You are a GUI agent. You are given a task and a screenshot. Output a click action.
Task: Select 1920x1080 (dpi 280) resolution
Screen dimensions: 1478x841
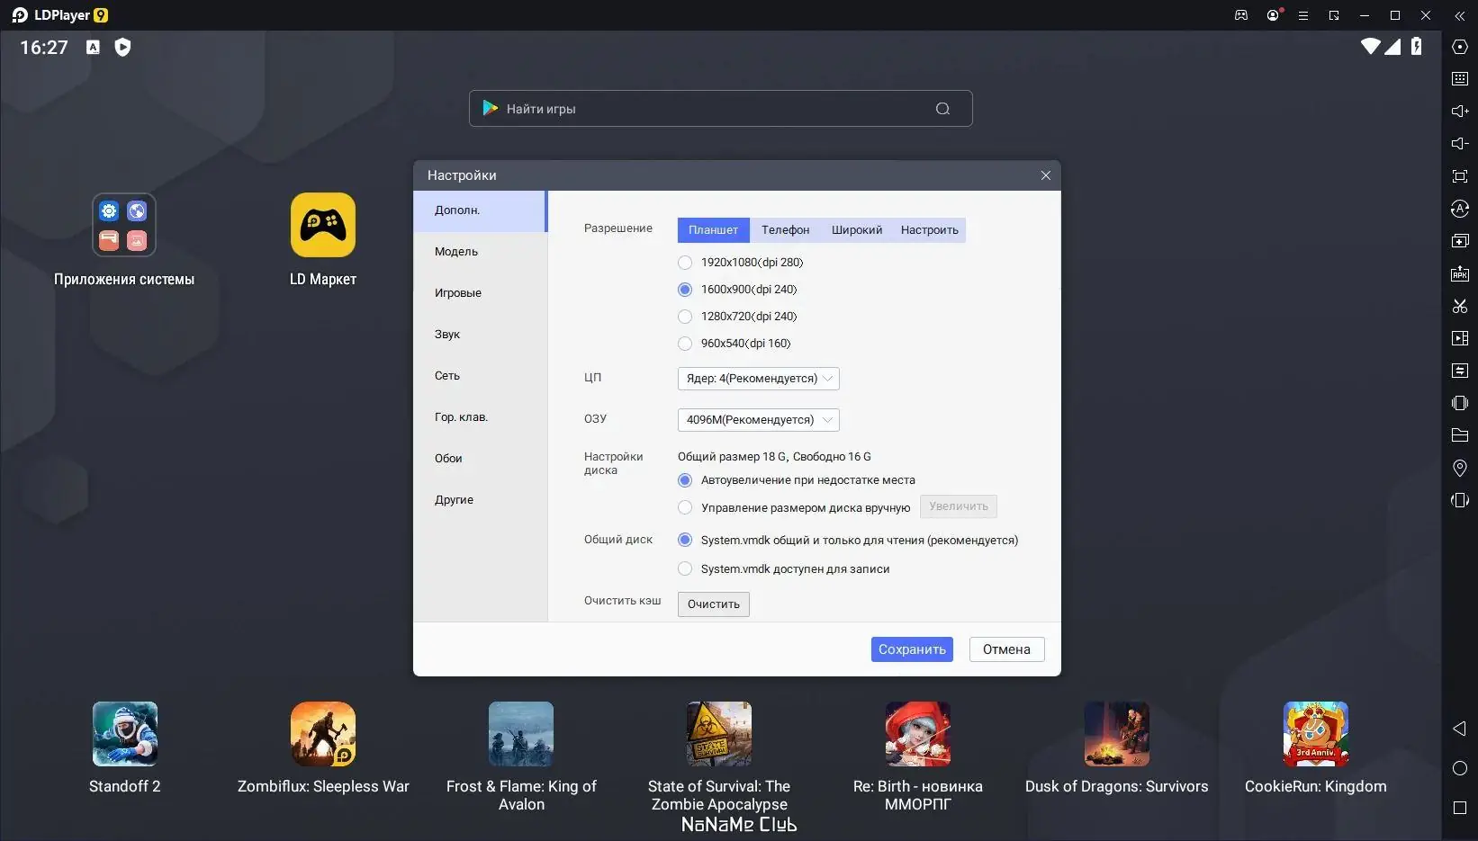click(x=685, y=263)
